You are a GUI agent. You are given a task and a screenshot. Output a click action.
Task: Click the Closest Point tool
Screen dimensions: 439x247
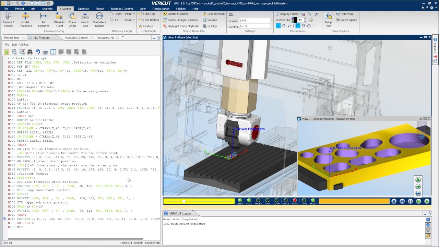(x=214, y=14)
